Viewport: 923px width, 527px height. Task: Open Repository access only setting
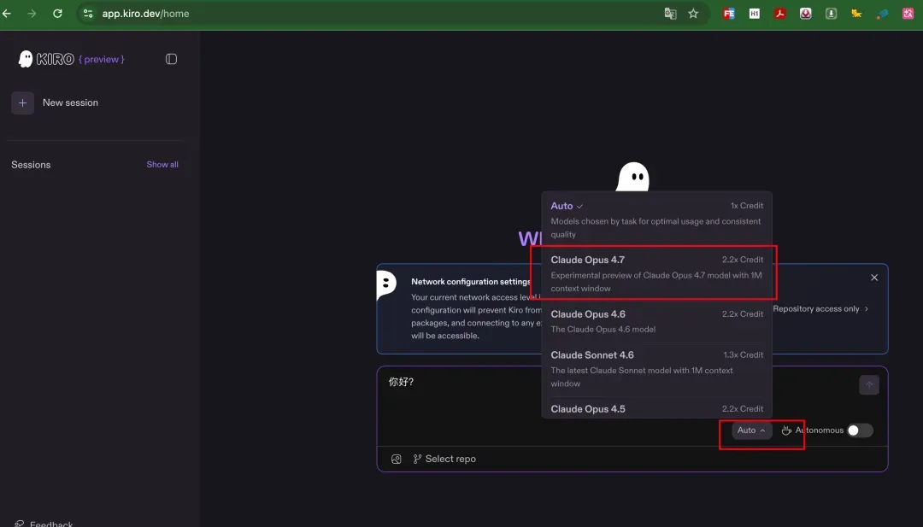coord(820,309)
